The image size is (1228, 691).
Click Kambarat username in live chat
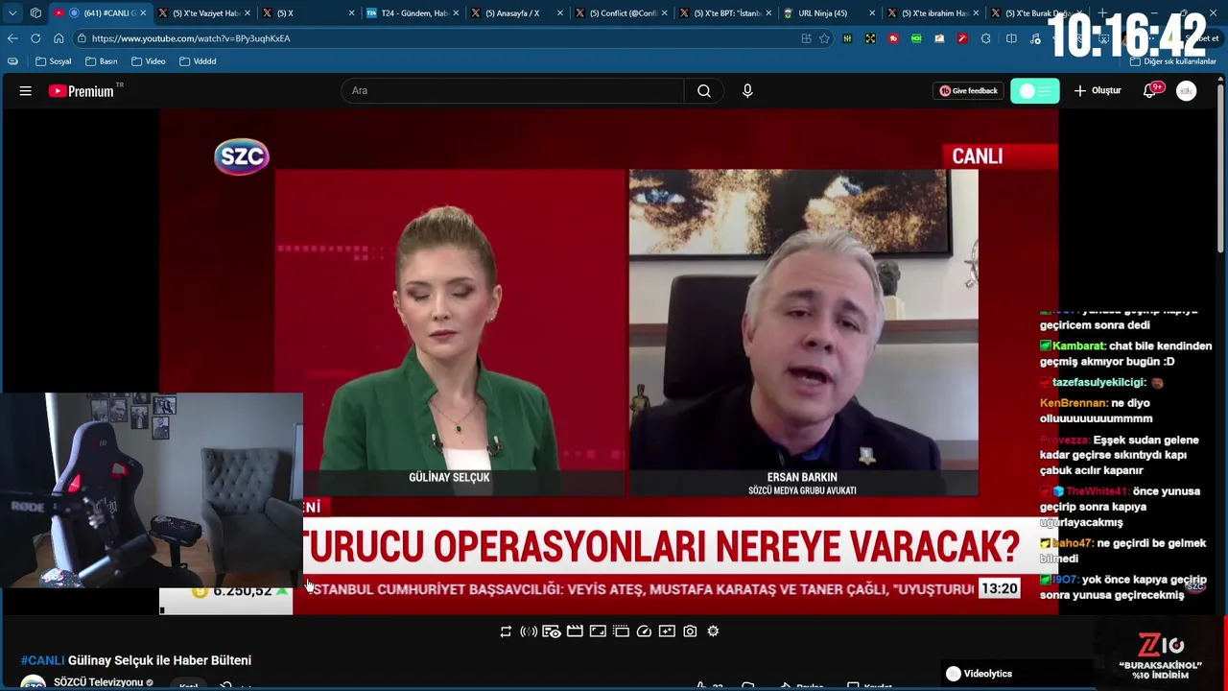pyautogui.click(x=1078, y=346)
